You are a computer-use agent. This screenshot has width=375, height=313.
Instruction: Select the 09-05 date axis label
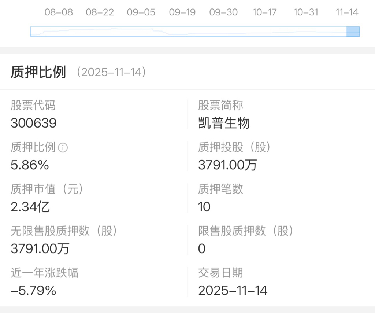coord(141,12)
